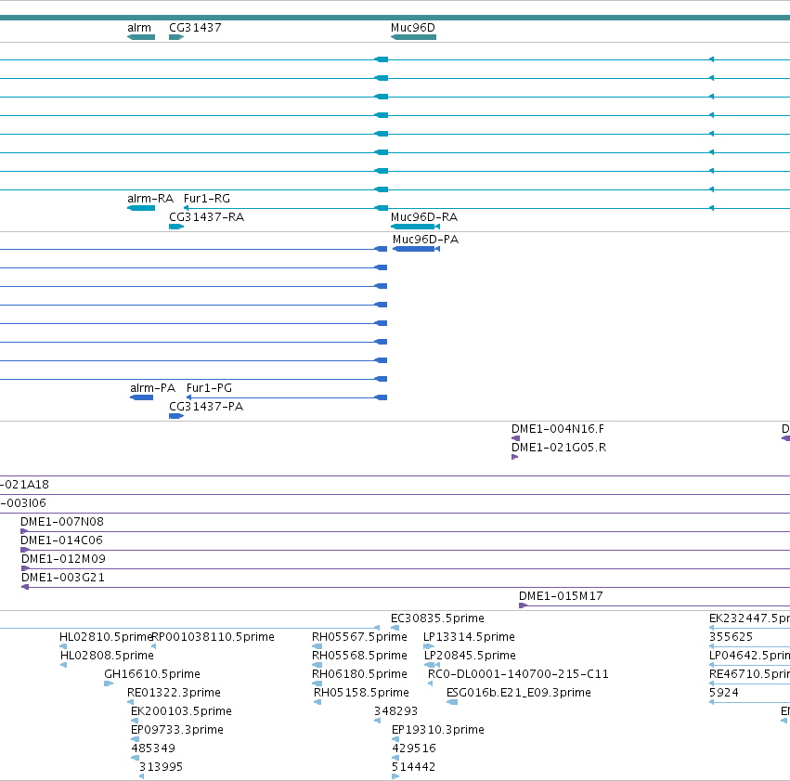Click the DME1-021G05.R BAC end label
The image size is (790, 781).
tap(559, 448)
